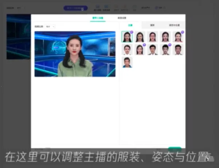The height and width of the screenshot is (168, 219).
Task: Click the green confirm button at dialog bottom
Action: click(175, 149)
